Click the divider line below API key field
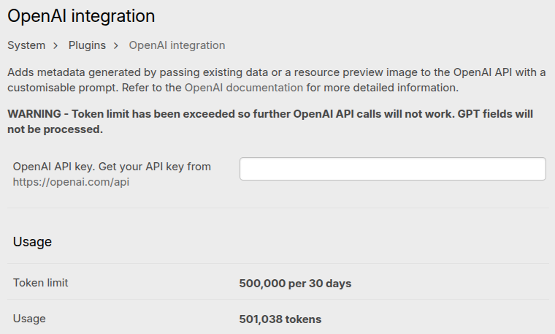The height and width of the screenshot is (334, 555). click(x=277, y=208)
